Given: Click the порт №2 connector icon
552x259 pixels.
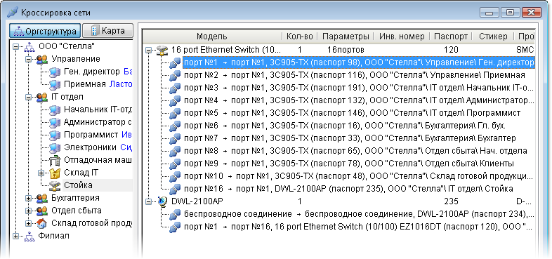Looking at the screenshot, I should click(x=175, y=75).
